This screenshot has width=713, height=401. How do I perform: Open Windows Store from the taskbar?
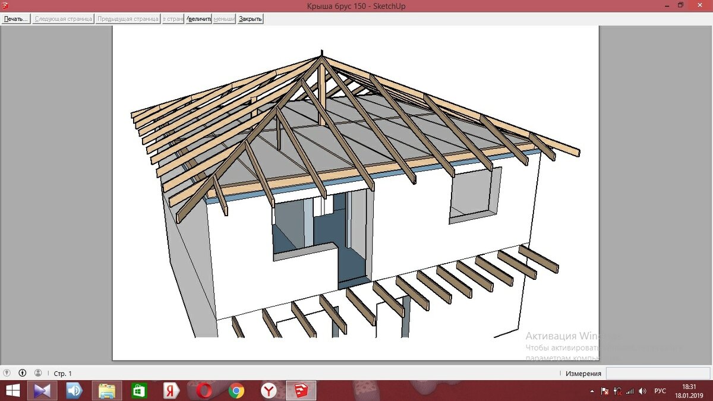click(x=139, y=391)
